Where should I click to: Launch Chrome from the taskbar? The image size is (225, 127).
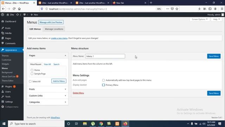101,124
